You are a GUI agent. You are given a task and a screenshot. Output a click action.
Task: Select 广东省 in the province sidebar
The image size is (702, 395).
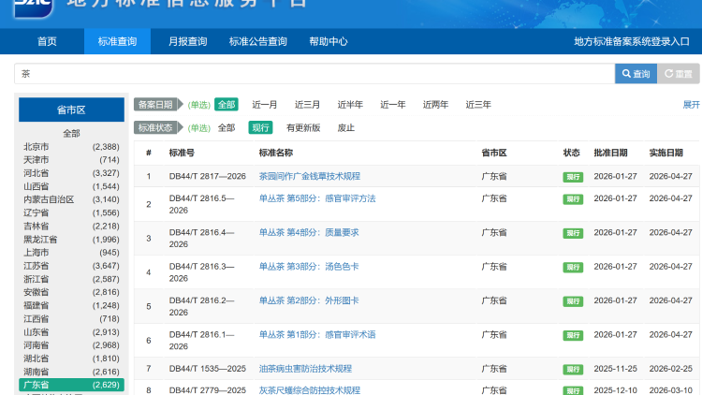click(37, 385)
